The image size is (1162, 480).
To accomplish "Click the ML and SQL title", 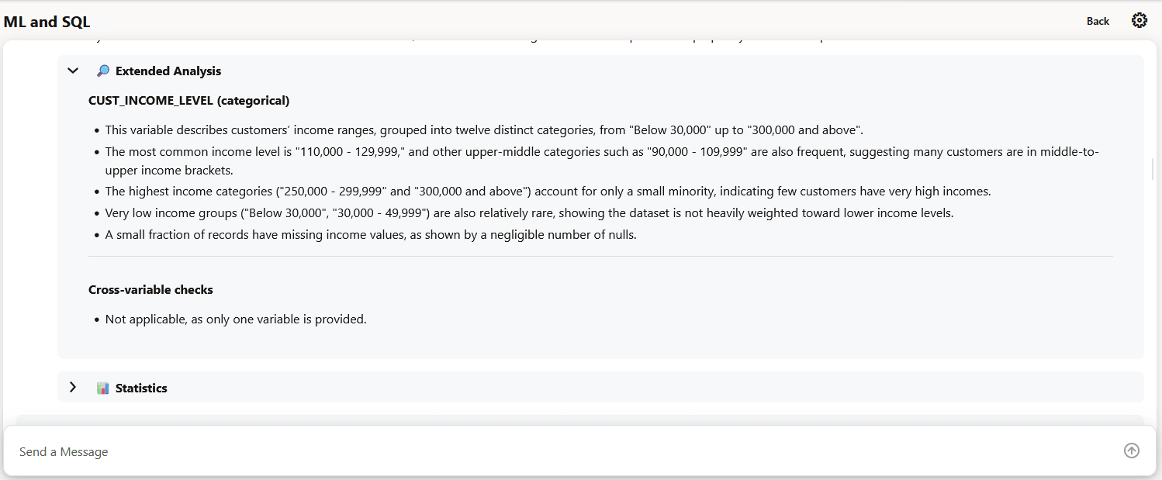I will [x=47, y=22].
